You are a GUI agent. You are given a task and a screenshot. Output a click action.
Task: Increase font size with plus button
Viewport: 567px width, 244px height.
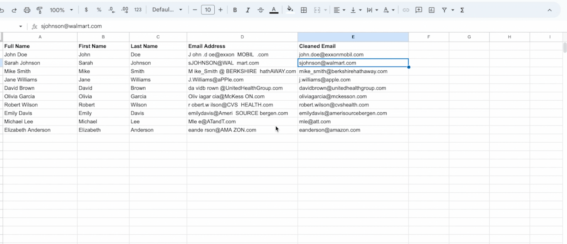(x=220, y=10)
